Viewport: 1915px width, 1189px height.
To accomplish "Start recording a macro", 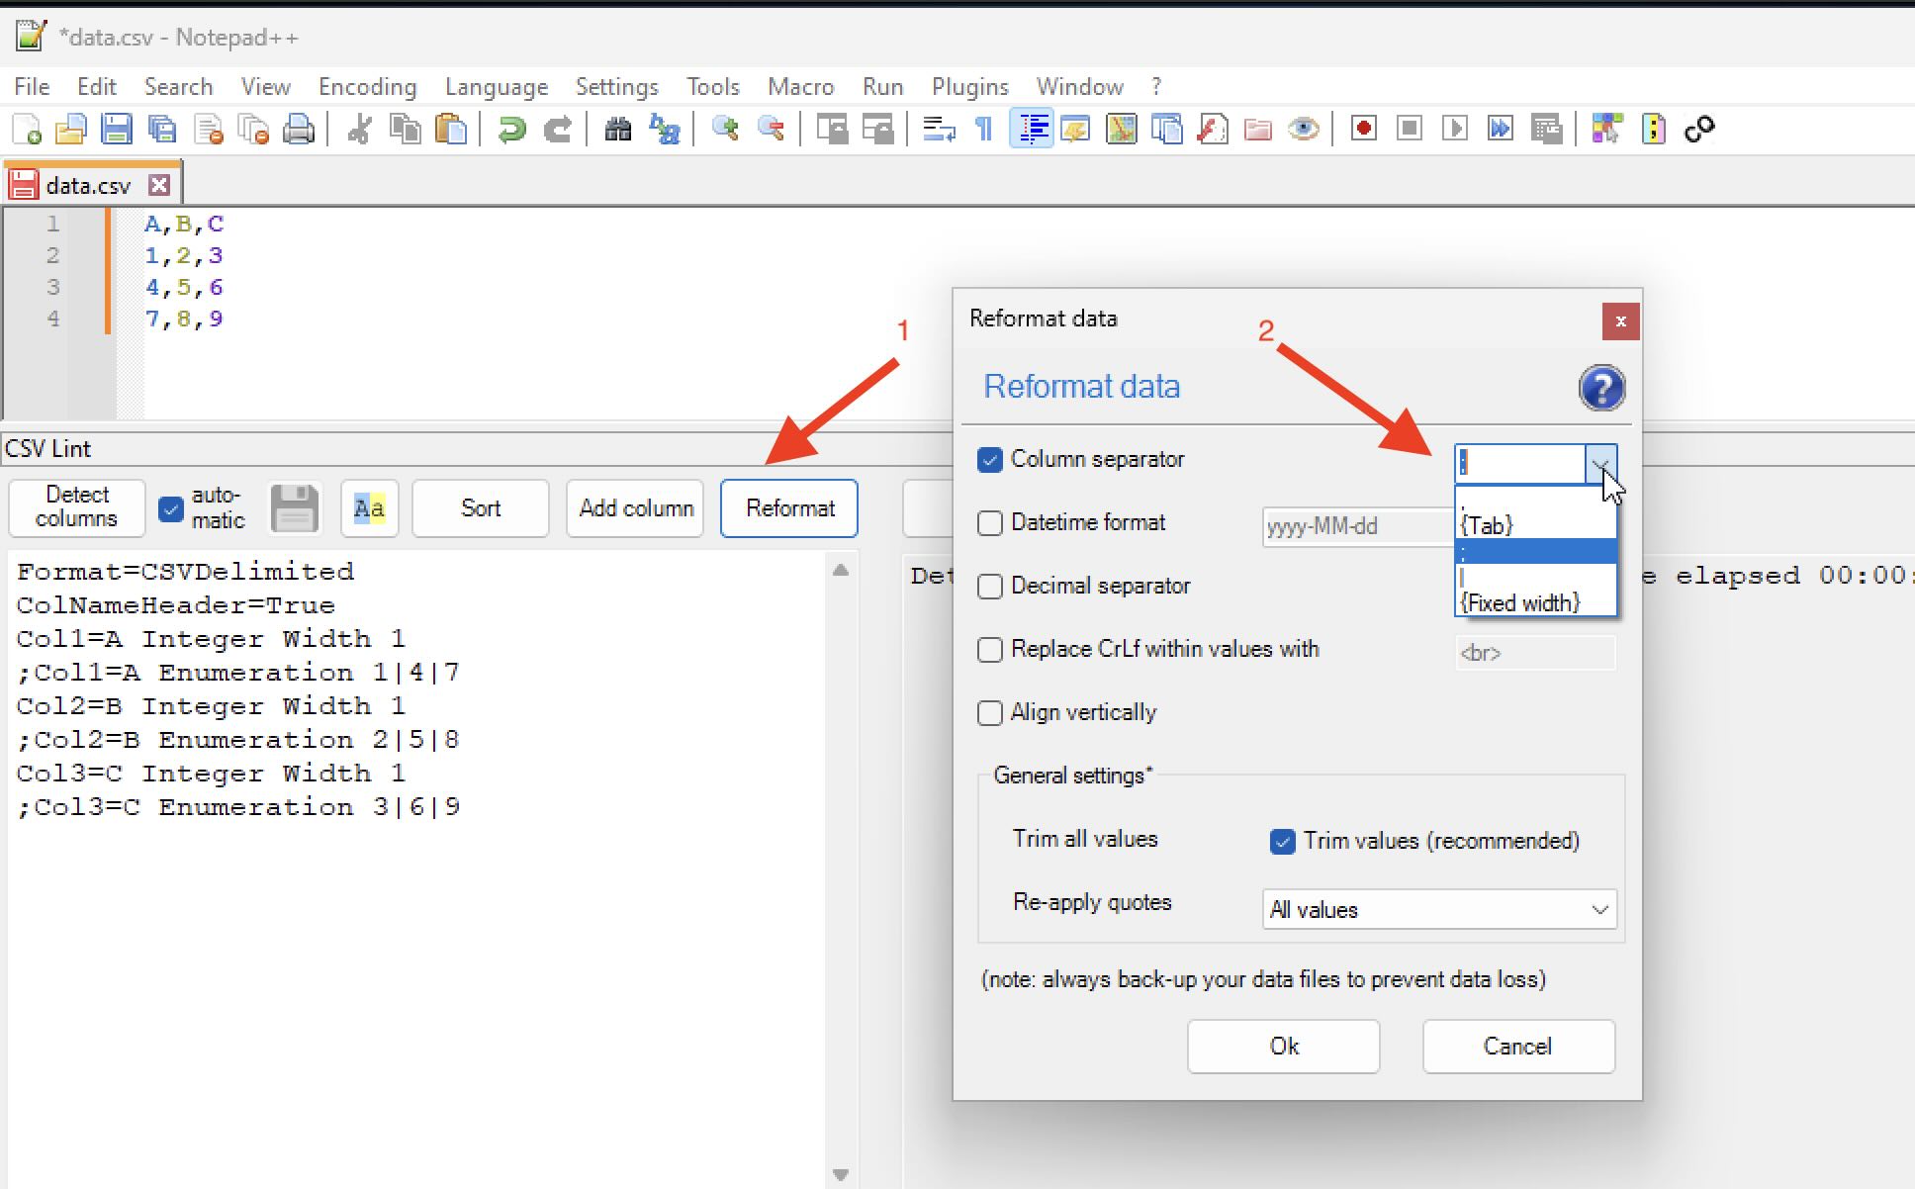I will click(x=1362, y=129).
